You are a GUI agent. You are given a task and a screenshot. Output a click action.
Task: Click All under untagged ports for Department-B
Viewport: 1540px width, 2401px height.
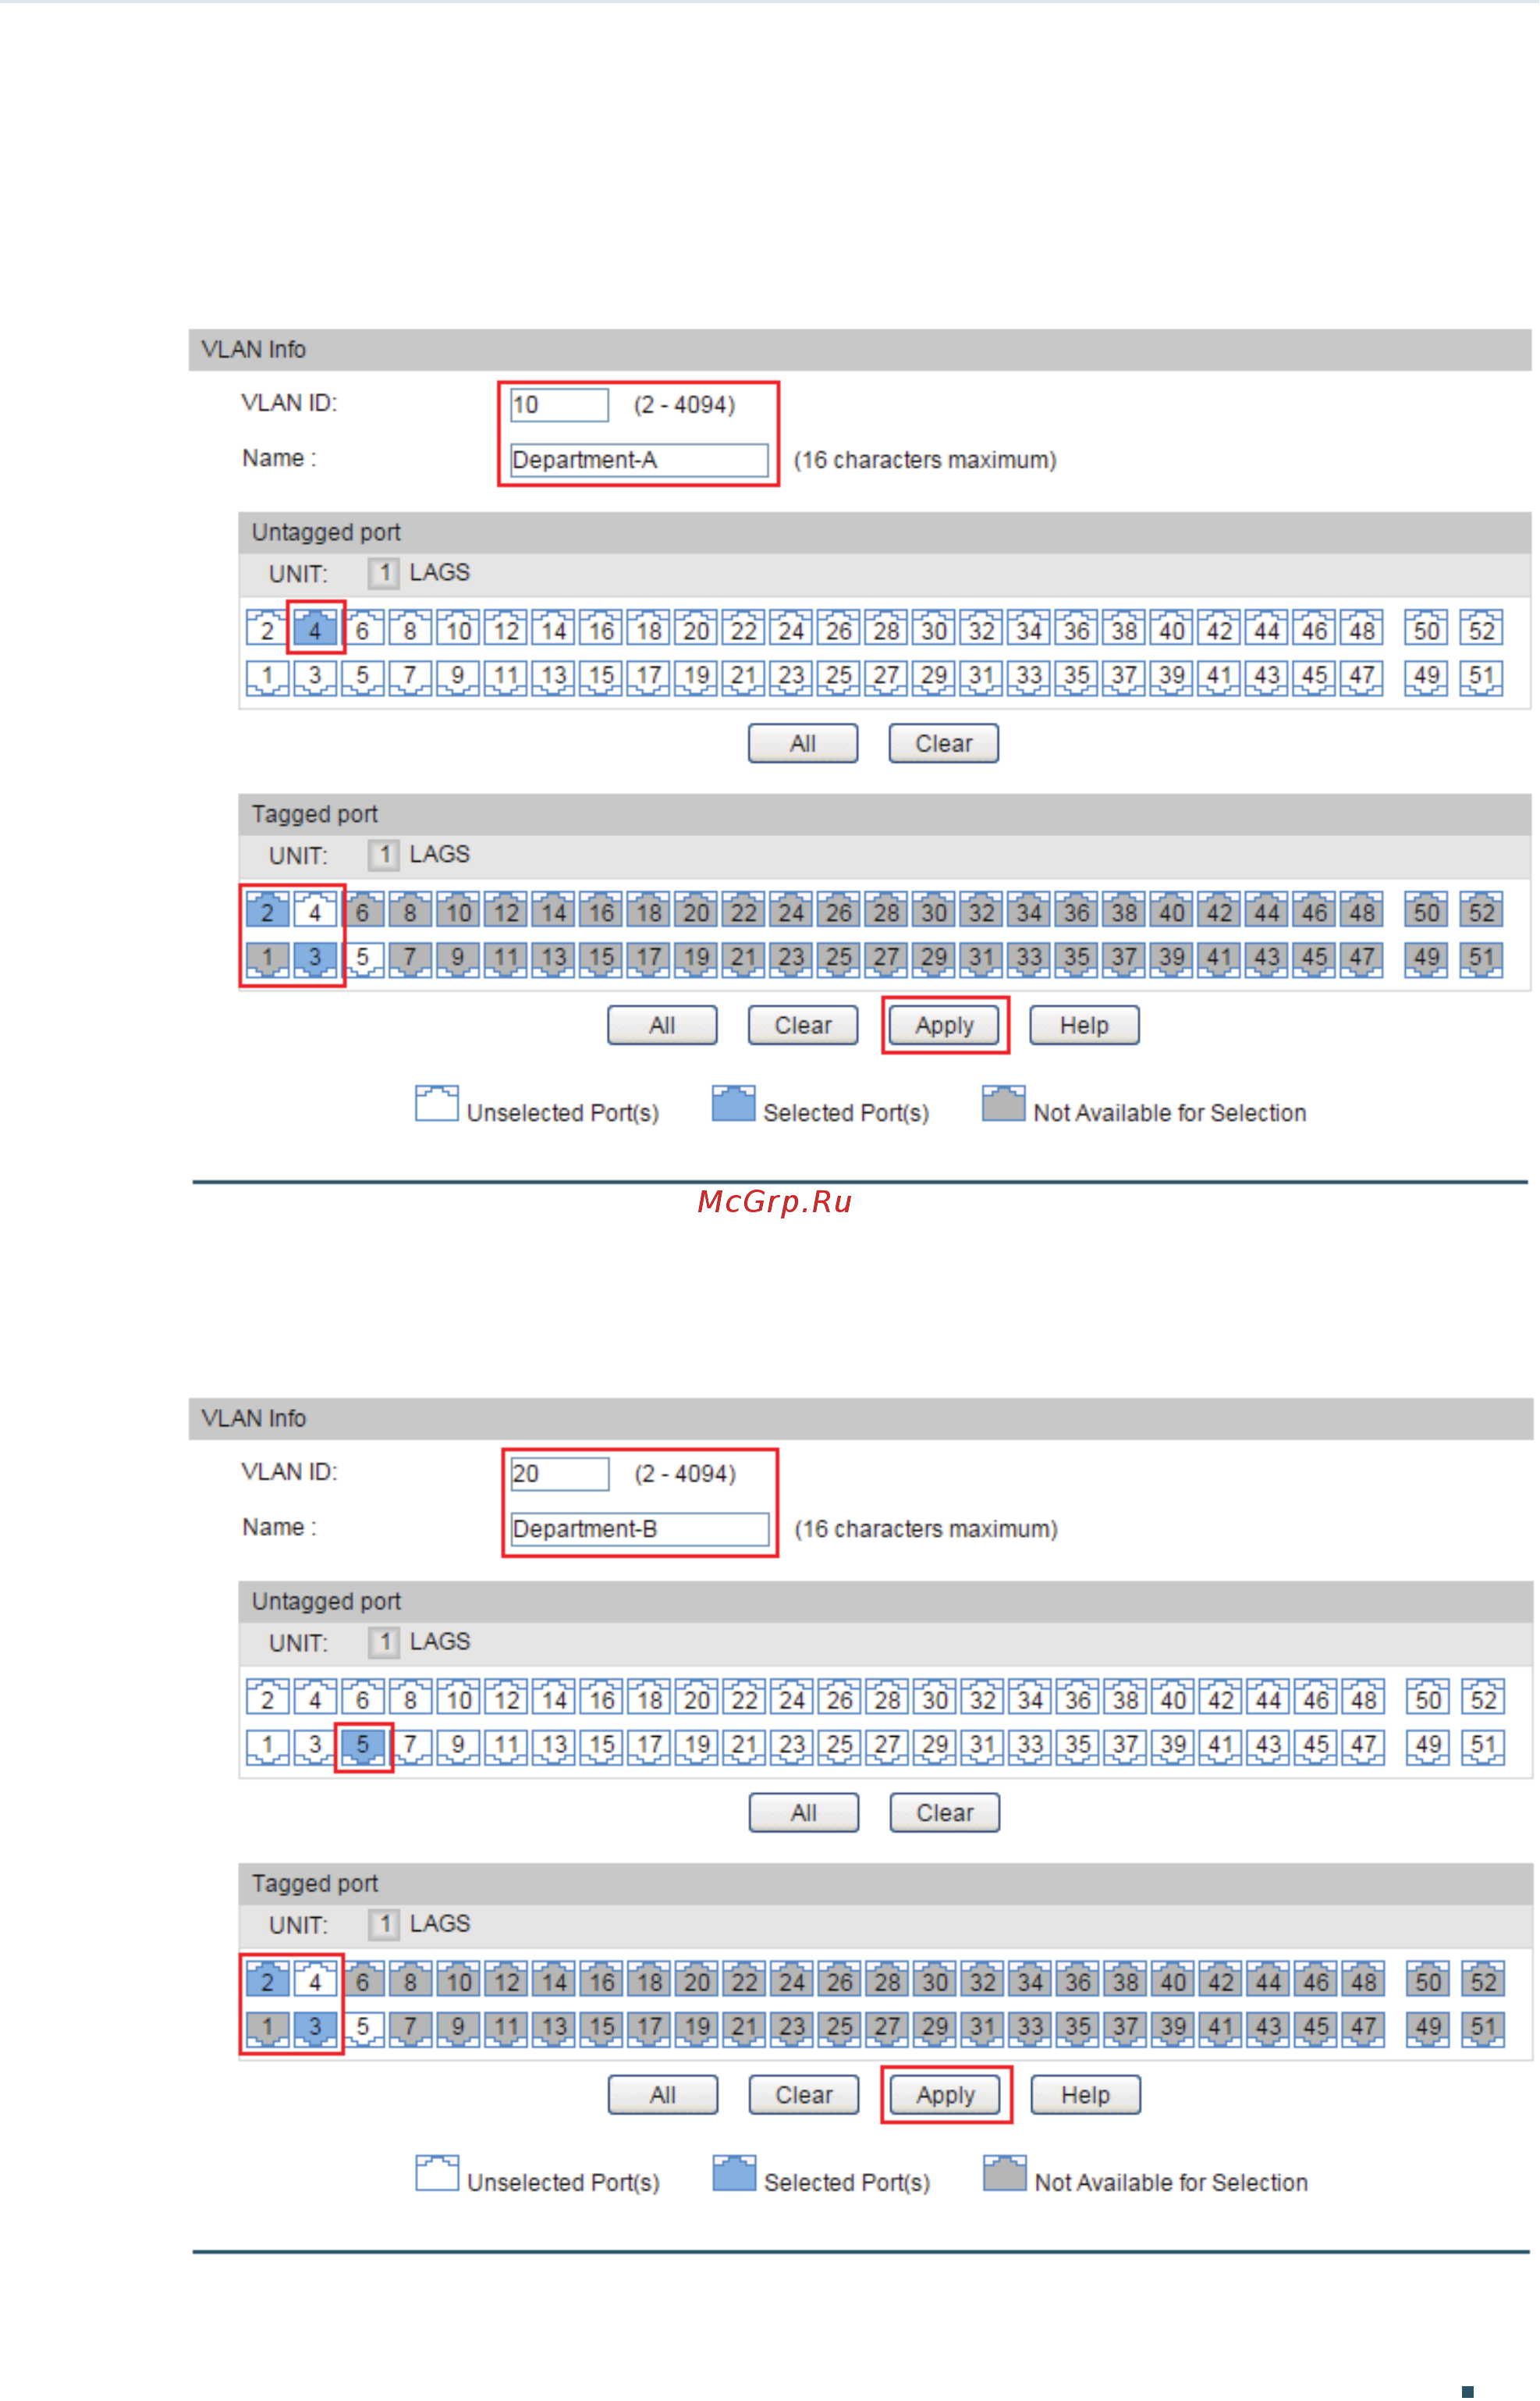point(804,1812)
